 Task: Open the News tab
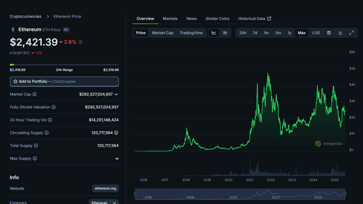pos(191,19)
